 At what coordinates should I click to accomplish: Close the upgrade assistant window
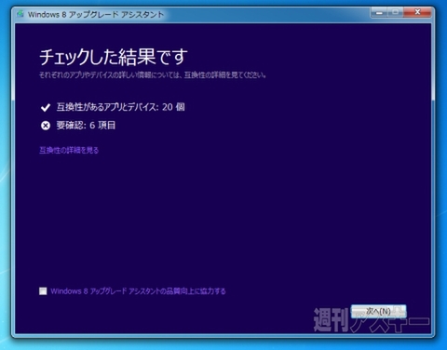click(417, 12)
